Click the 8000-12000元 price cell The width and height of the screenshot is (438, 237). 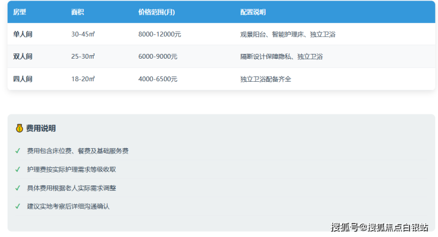pos(159,34)
